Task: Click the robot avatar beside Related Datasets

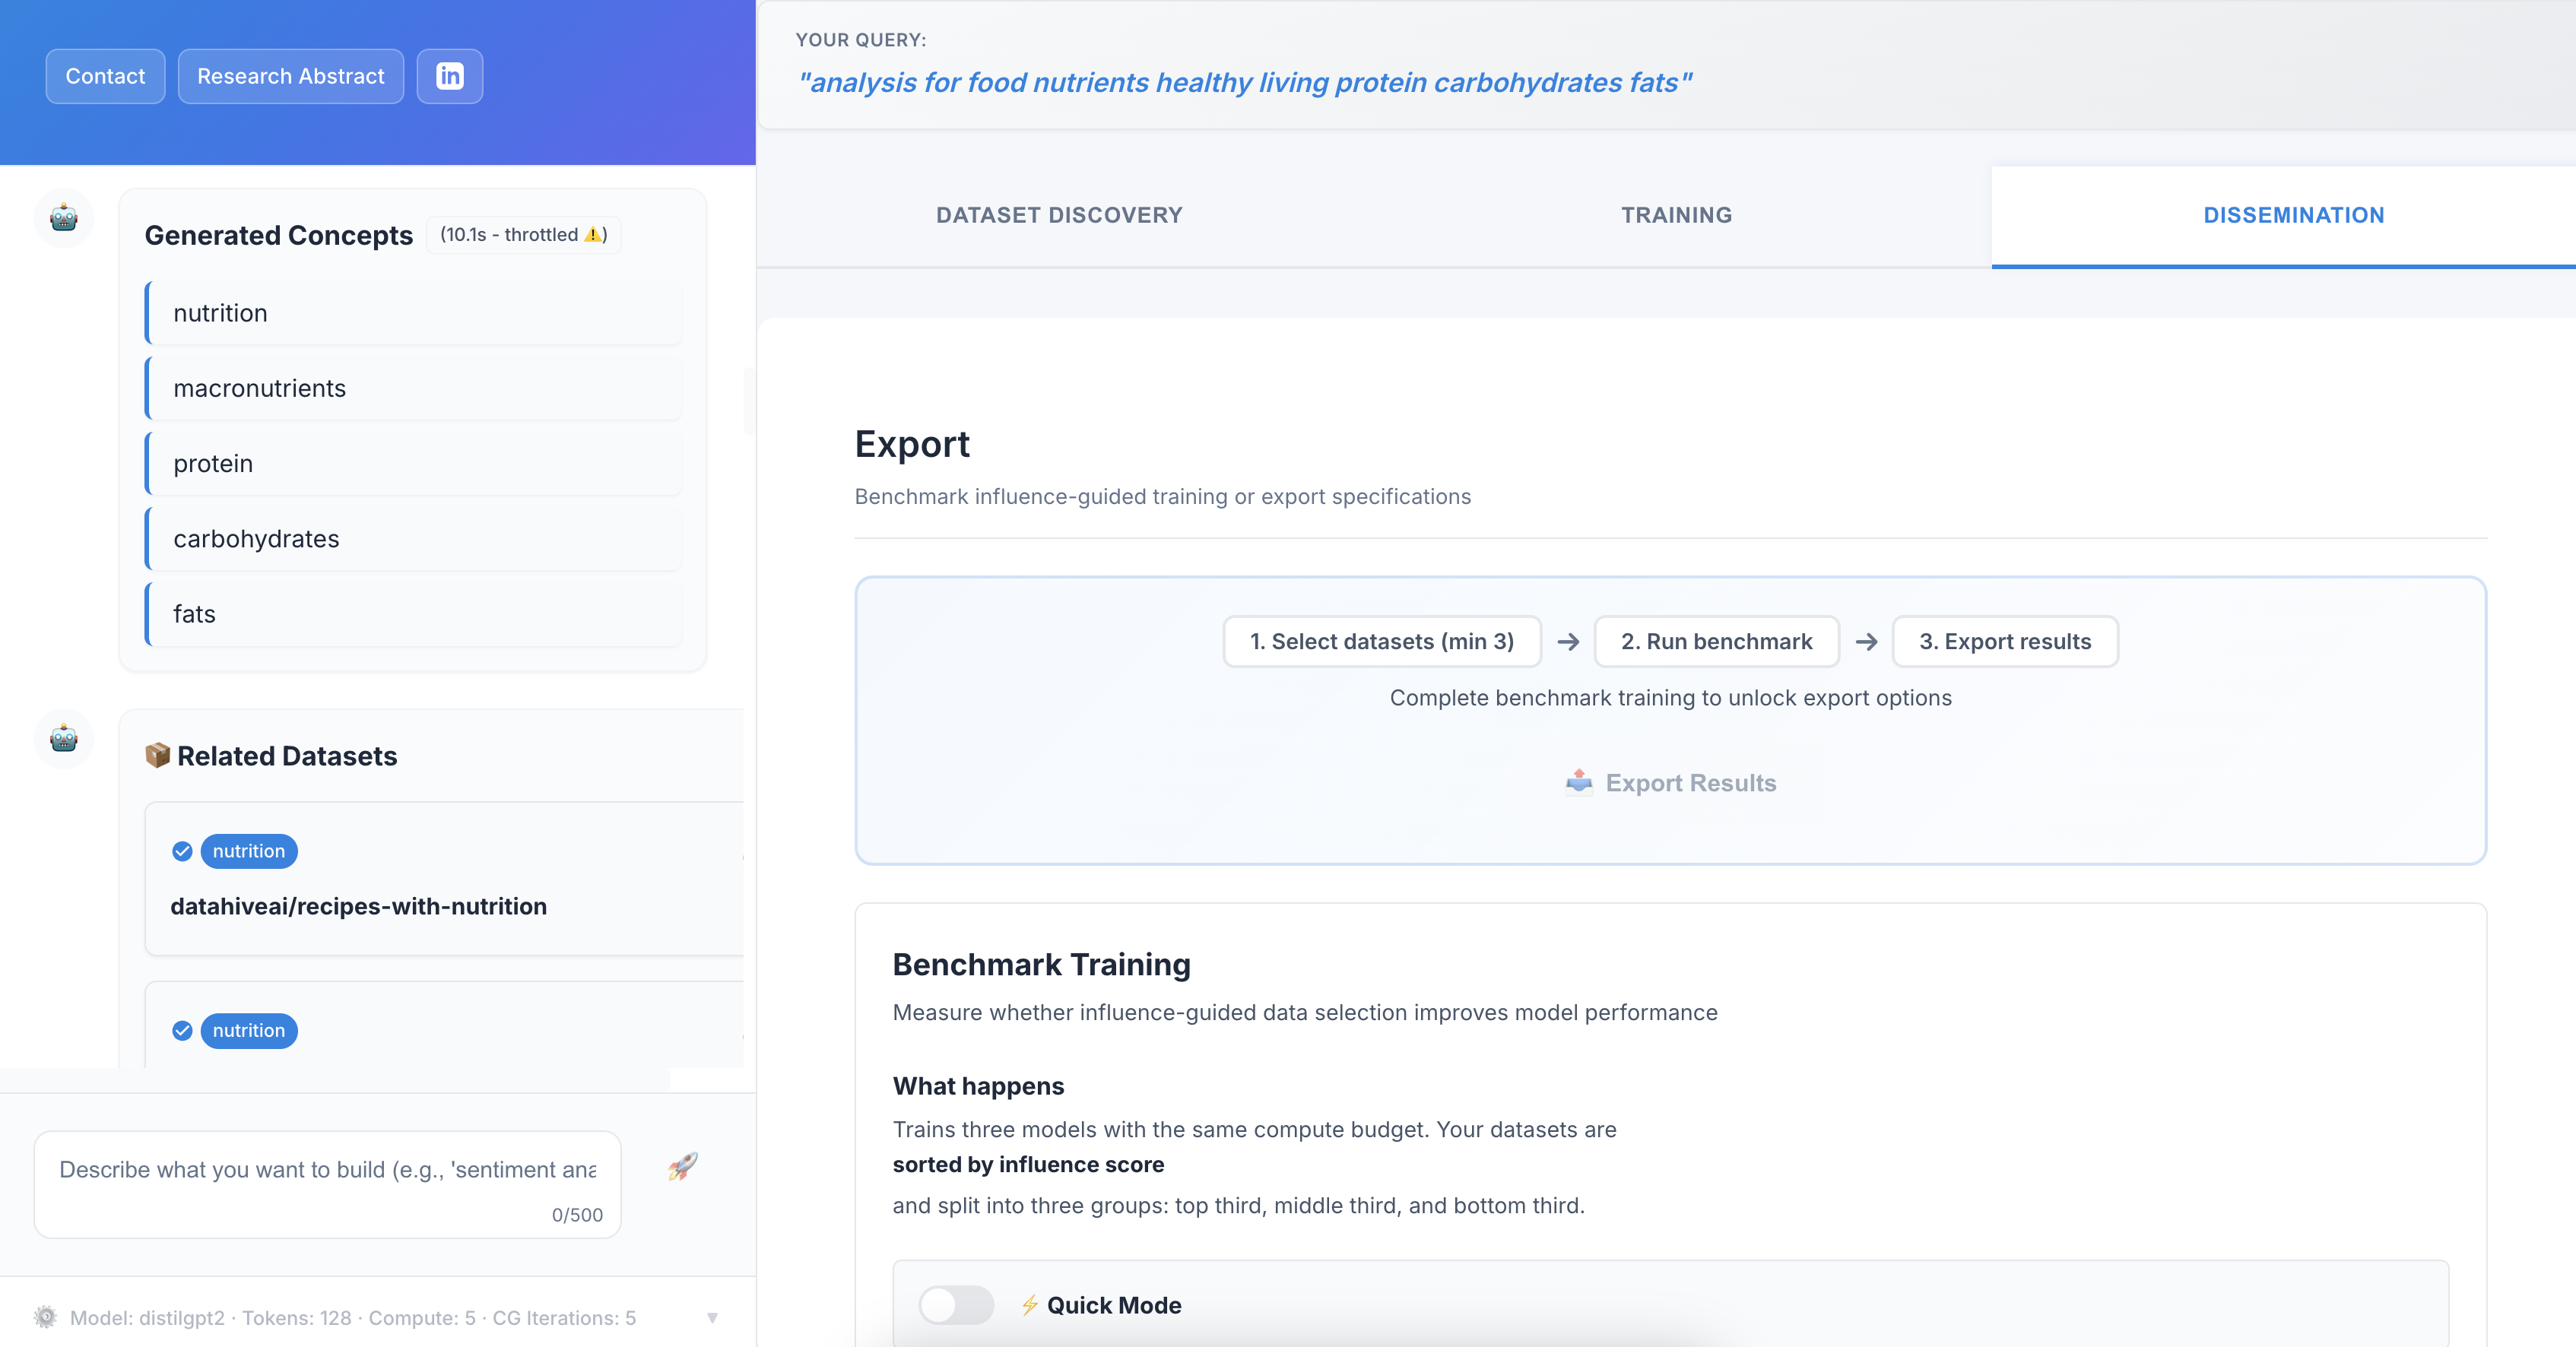Action: pyautogui.click(x=64, y=739)
